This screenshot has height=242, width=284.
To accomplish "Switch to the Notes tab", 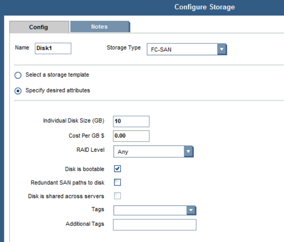I will click(99, 27).
